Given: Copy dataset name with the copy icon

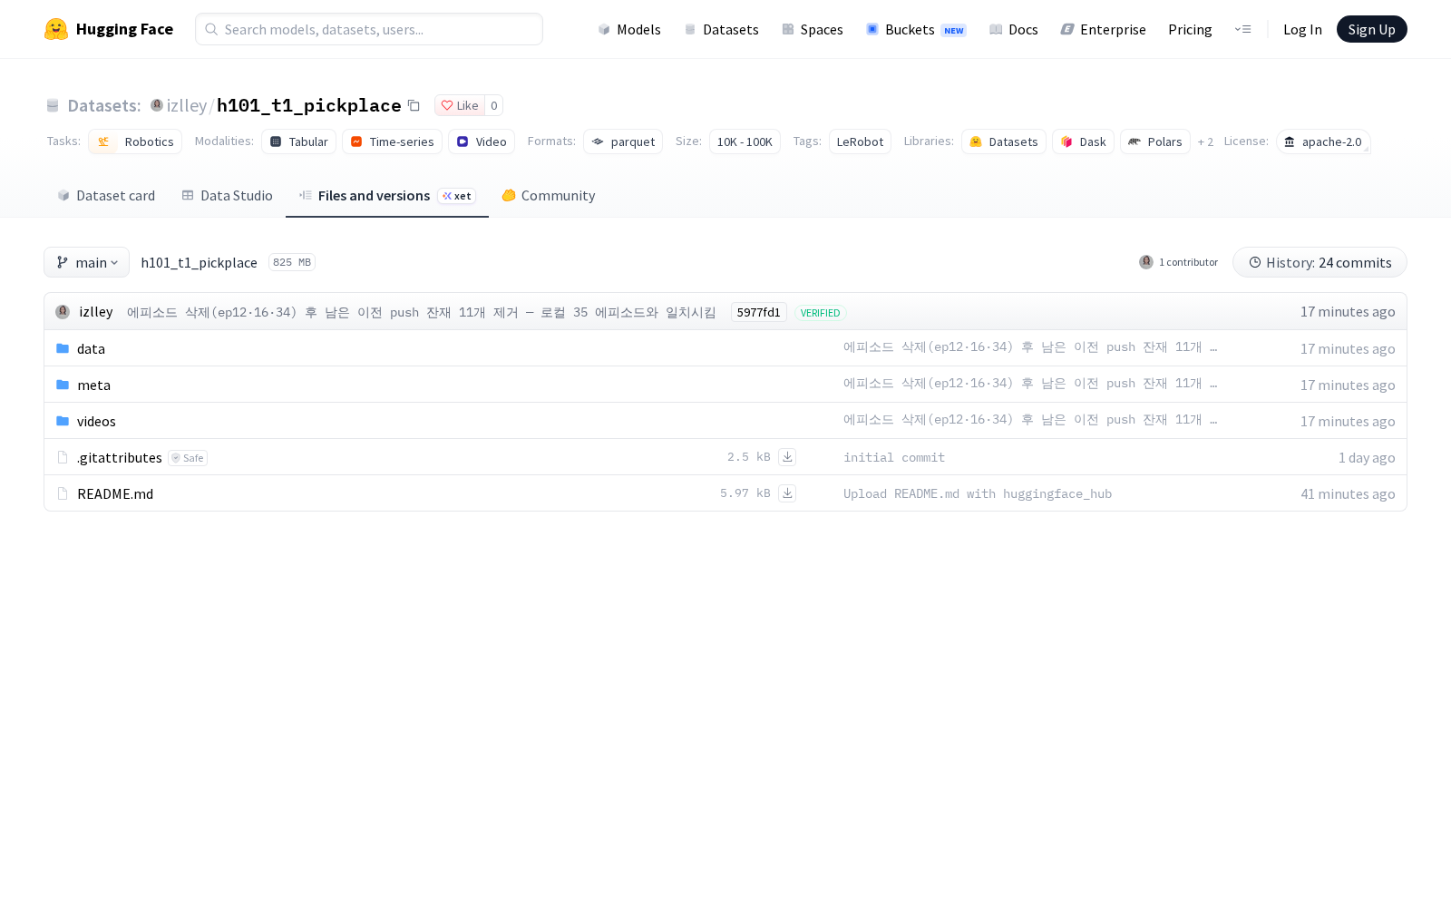Looking at the screenshot, I should coord(414,105).
